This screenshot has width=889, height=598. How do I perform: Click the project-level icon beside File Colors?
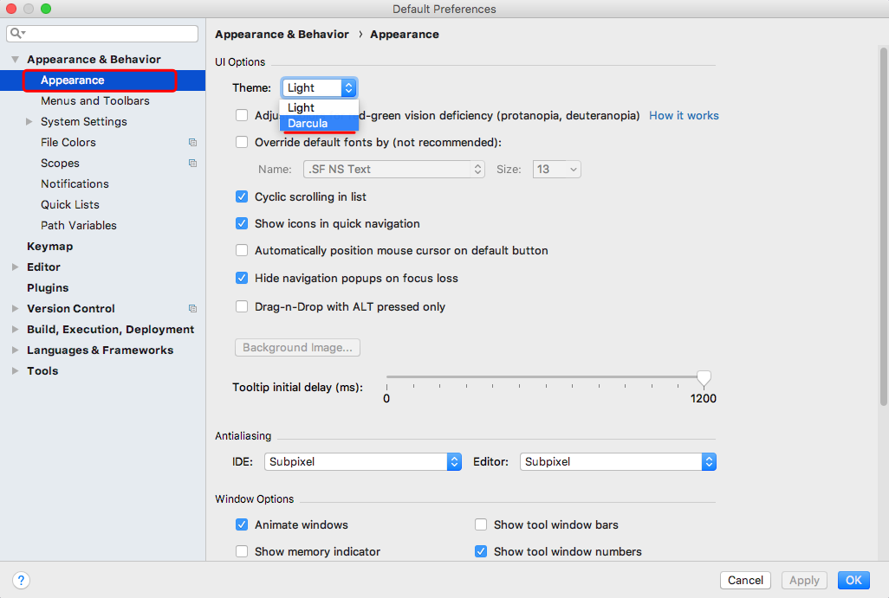coord(192,143)
